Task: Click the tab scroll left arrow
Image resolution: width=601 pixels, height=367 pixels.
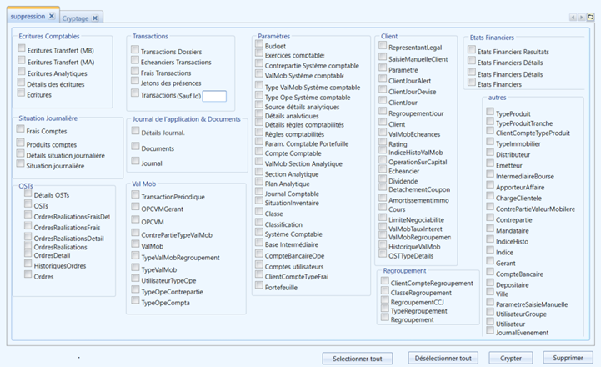Action: (573, 18)
